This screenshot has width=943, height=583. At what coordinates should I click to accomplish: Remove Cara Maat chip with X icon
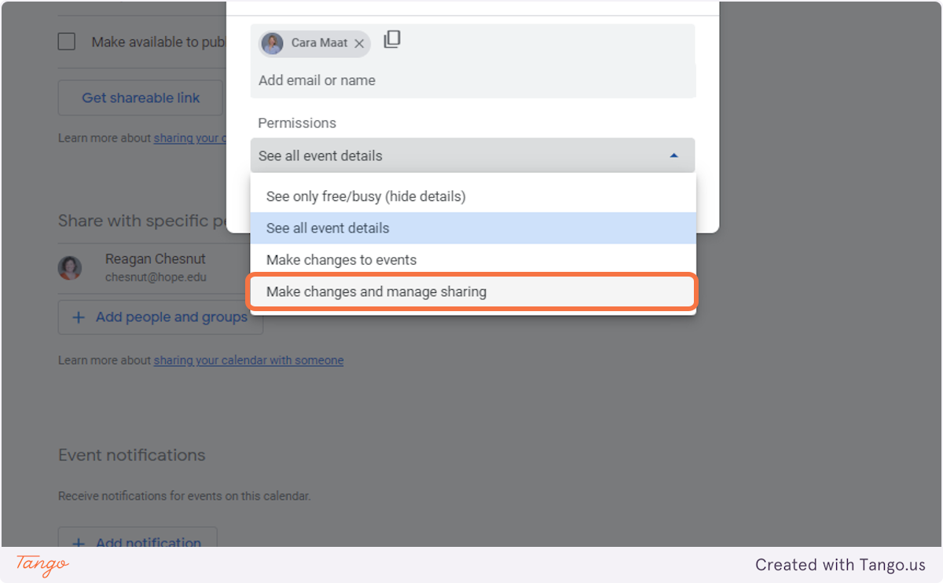(x=359, y=44)
